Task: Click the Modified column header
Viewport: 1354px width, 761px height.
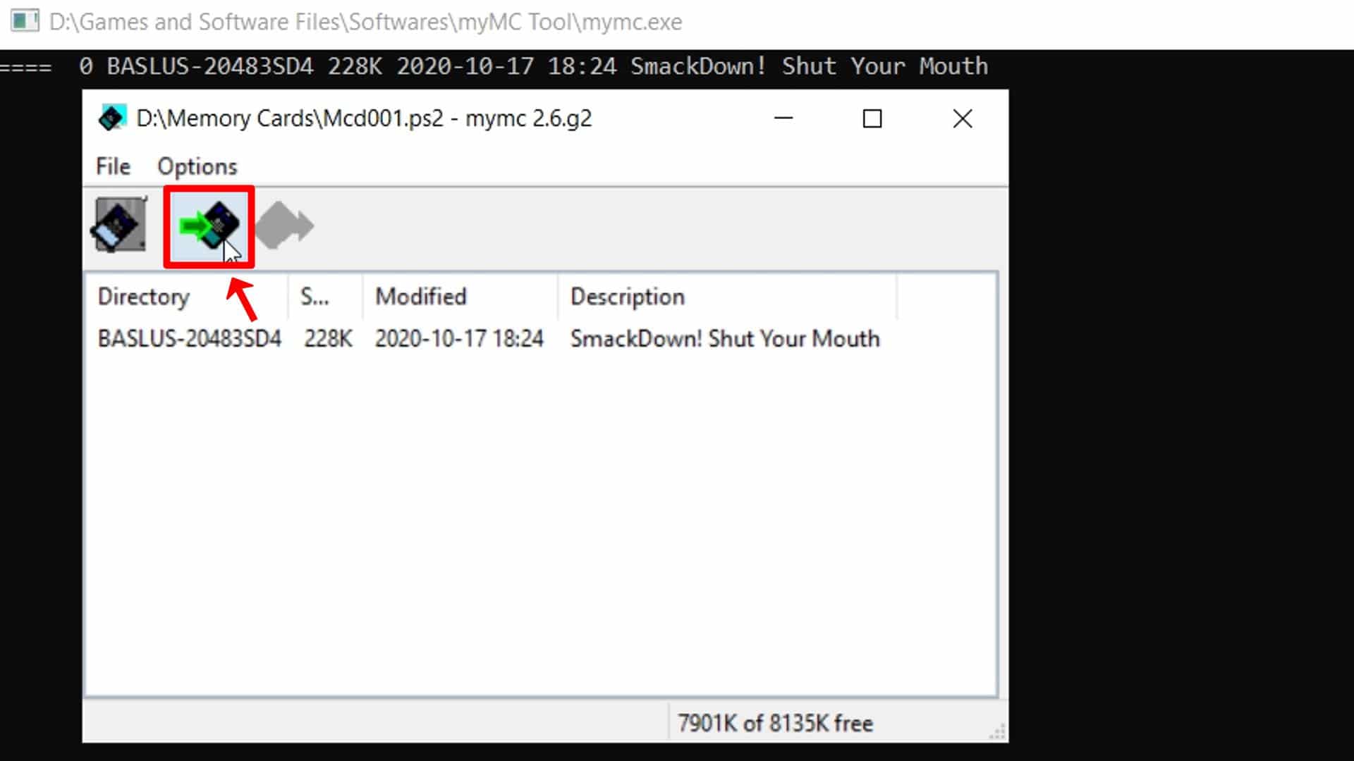Action: 420,297
